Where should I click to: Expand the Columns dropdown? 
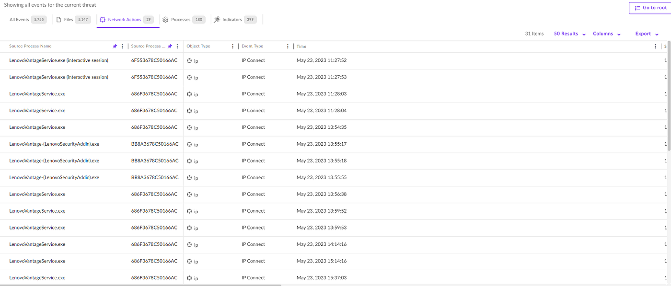coord(607,34)
